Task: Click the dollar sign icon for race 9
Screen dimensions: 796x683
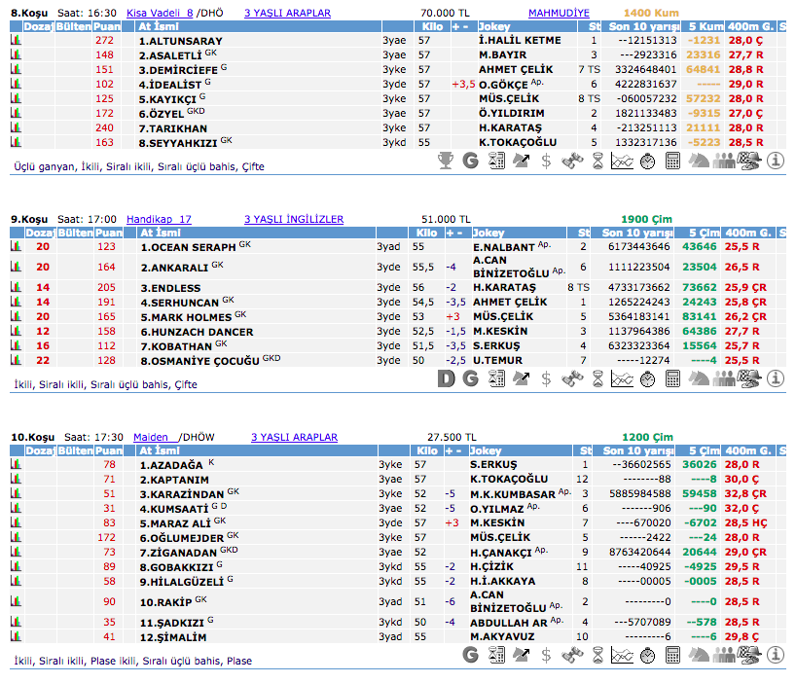Action: [547, 378]
